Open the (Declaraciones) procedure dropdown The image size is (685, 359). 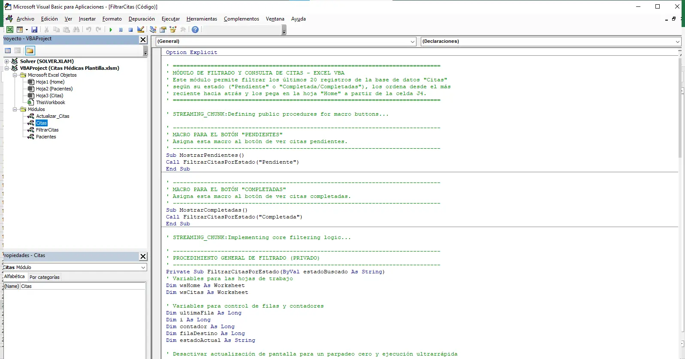[x=678, y=42]
